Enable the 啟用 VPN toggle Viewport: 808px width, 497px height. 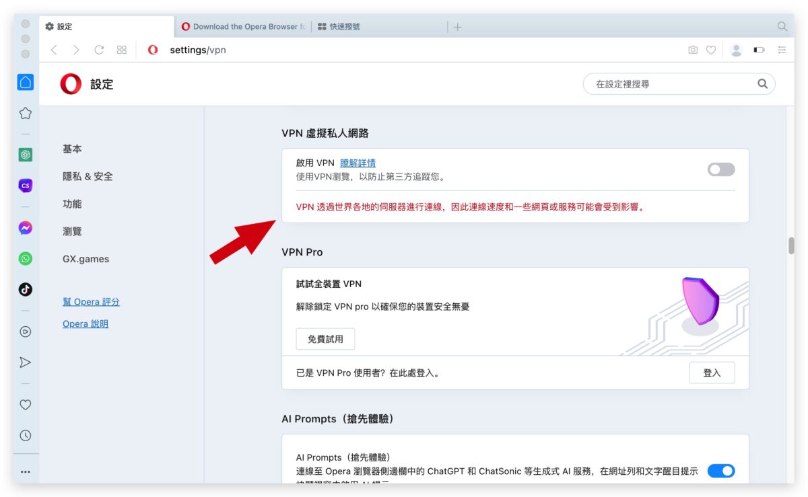click(x=720, y=169)
